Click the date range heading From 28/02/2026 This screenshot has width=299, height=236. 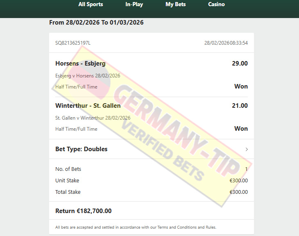point(96,23)
